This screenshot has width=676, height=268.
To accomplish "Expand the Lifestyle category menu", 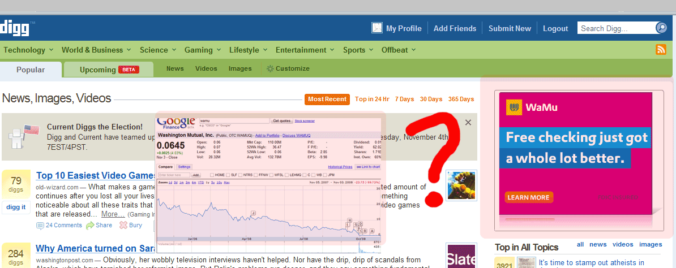I will click(249, 50).
